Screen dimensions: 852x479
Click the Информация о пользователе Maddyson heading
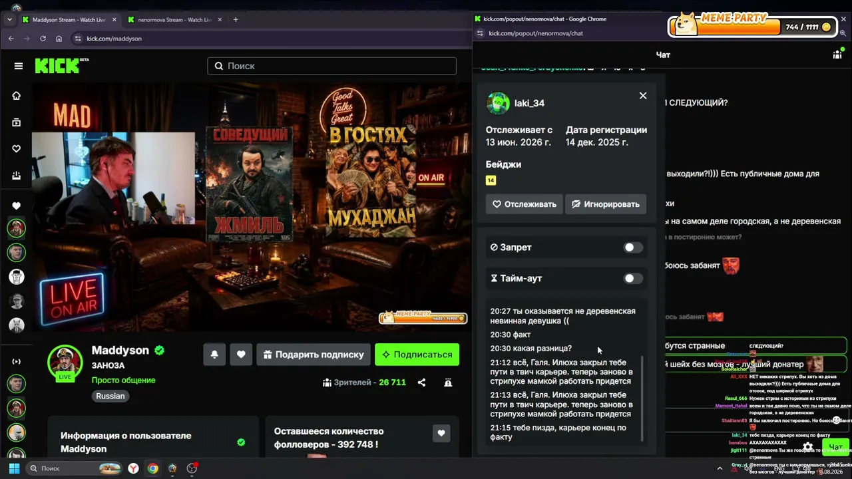pyautogui.click(x=126, y=442)
